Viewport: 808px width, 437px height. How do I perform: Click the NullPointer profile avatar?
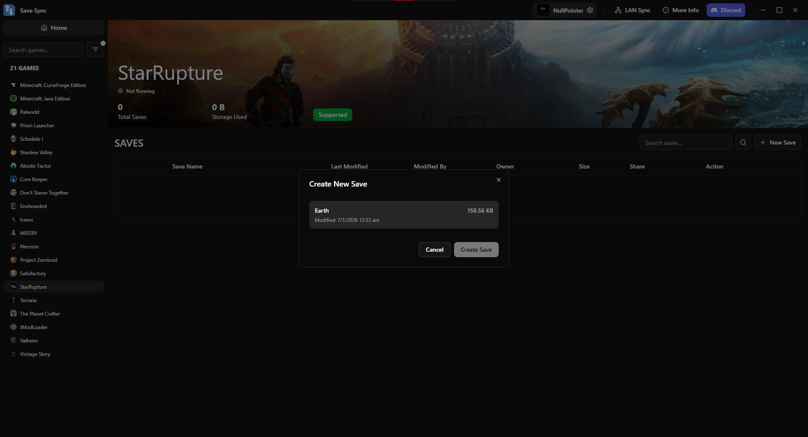(x=543, y=10)
